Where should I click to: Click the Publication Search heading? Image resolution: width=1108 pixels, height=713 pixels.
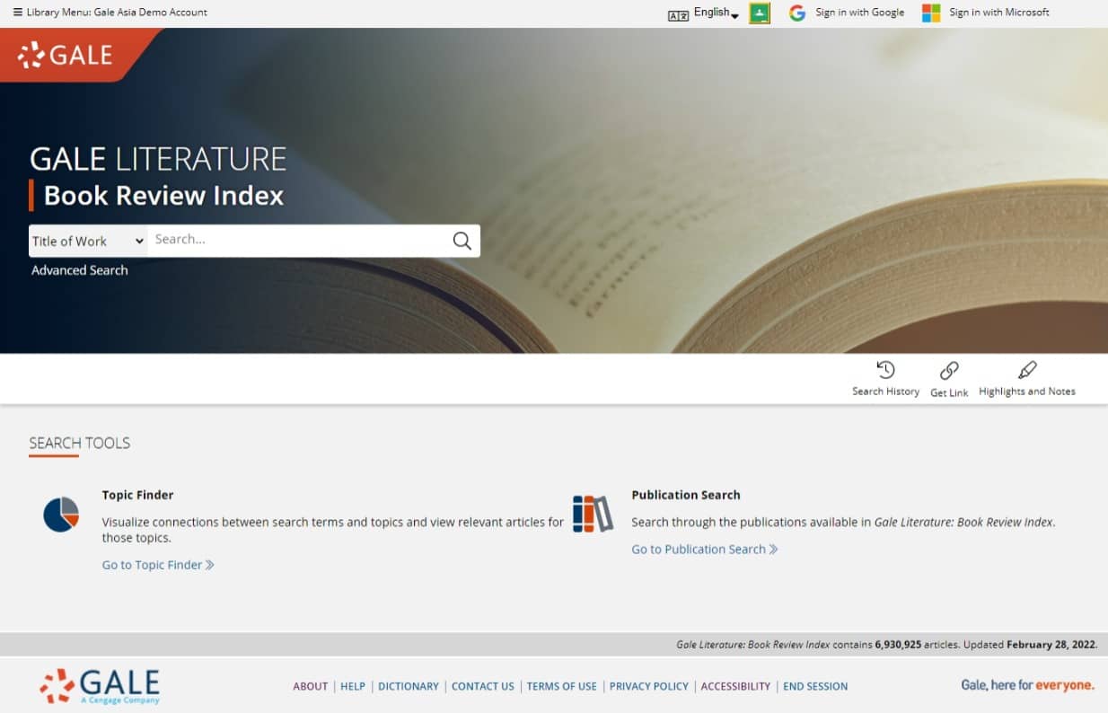pyautogui.click(x=686, y=495)
